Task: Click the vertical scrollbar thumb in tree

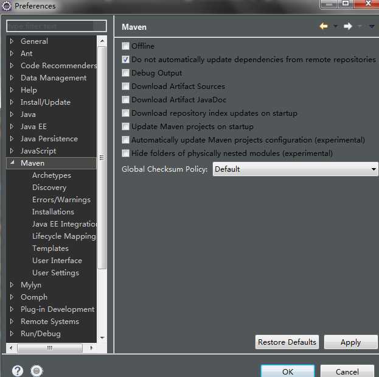Action: tap(102, 158)
